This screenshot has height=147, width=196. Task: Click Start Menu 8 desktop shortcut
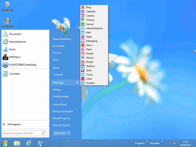point(7,22)
